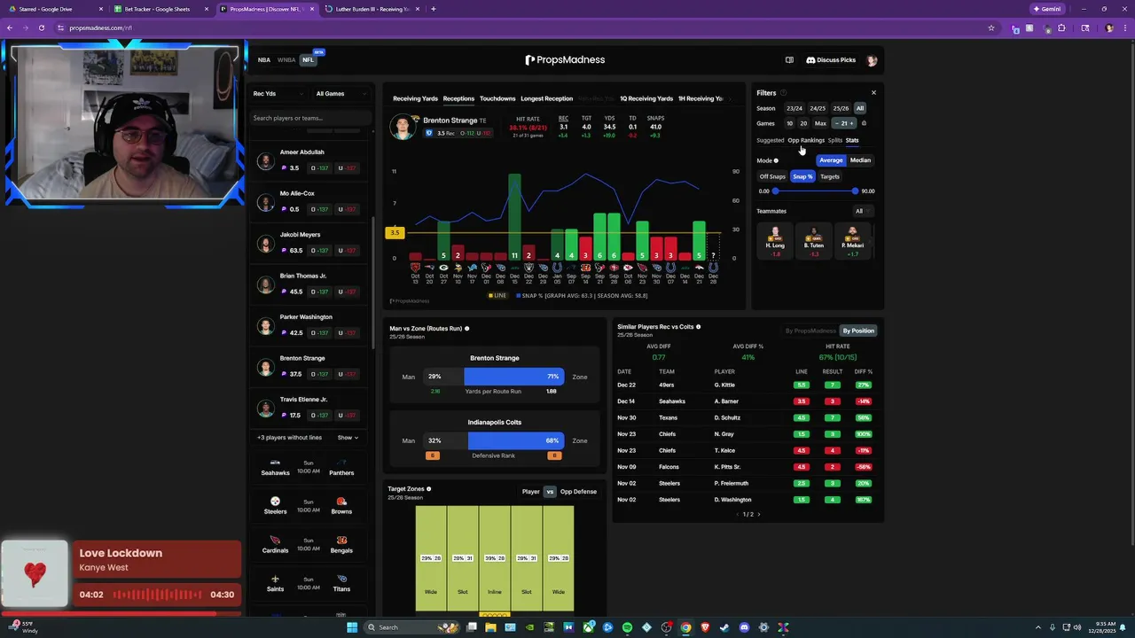Click the 11 receptions bar on chart

(514, 216)
